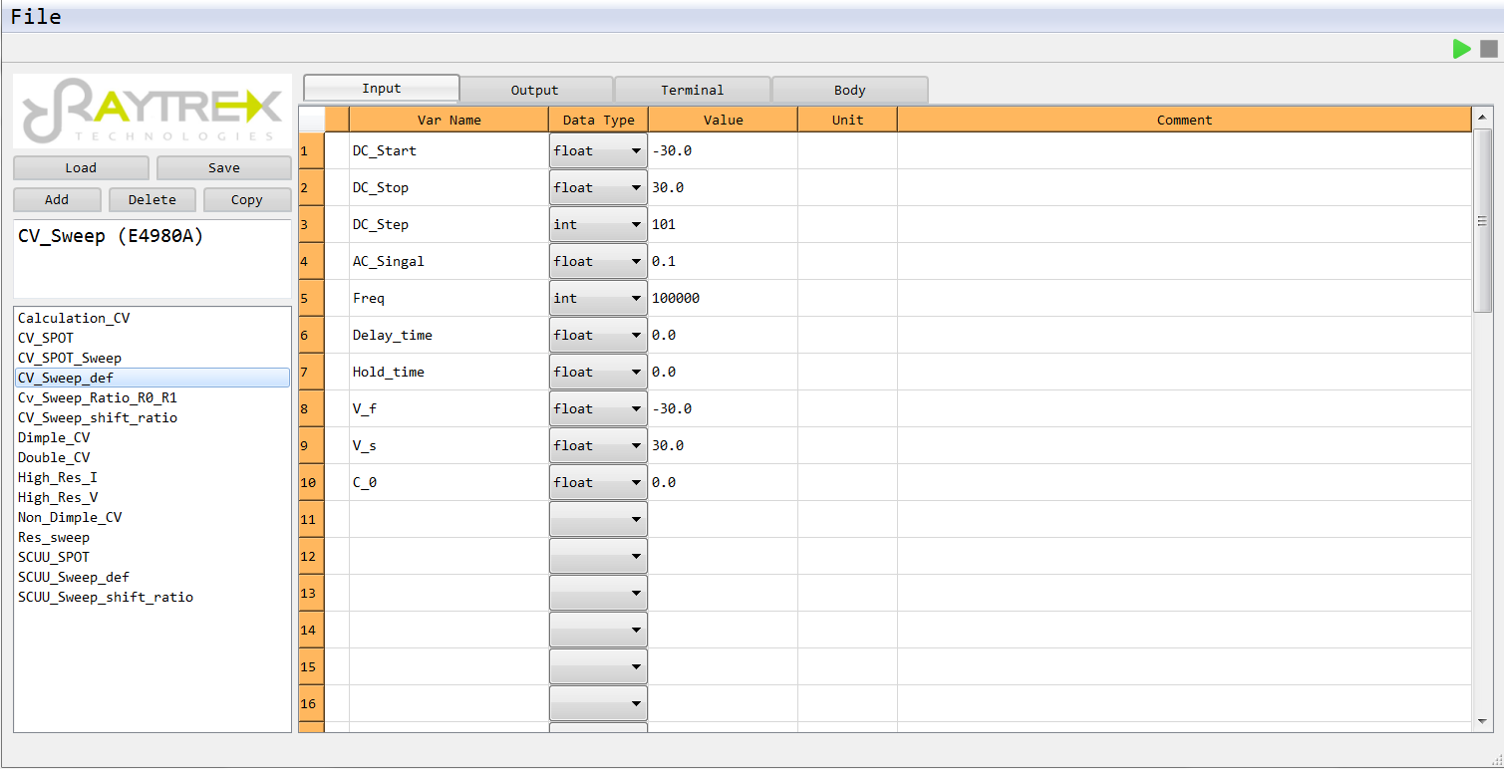This screenshot has height=769, width=1504.
Task: Click the Var Name column header
Action: click(x=449, y=120)
